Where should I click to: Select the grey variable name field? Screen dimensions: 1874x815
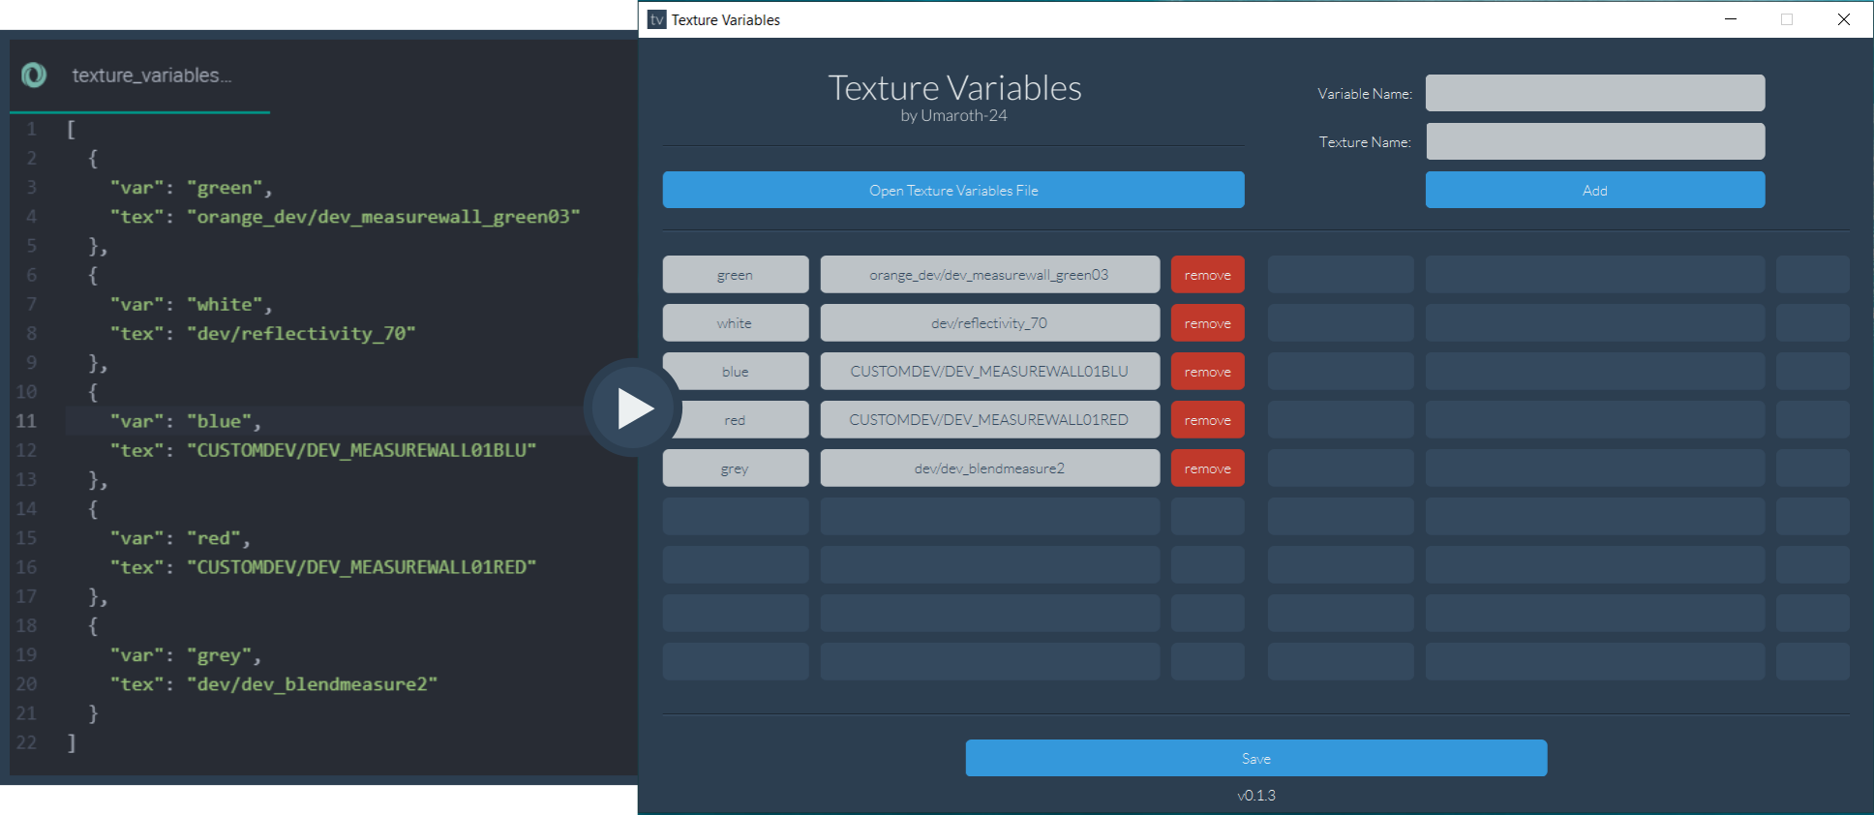[736, 468]
